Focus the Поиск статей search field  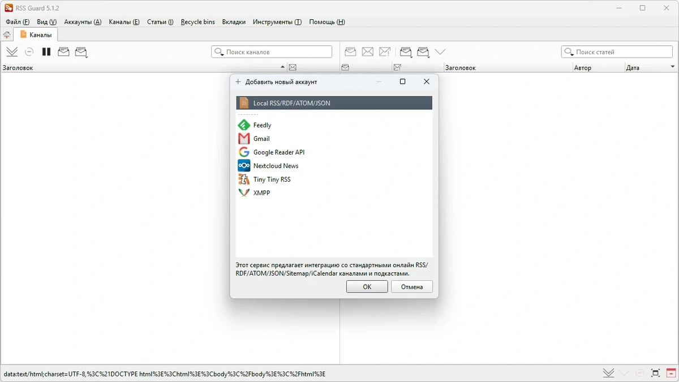tap(617, 52)
